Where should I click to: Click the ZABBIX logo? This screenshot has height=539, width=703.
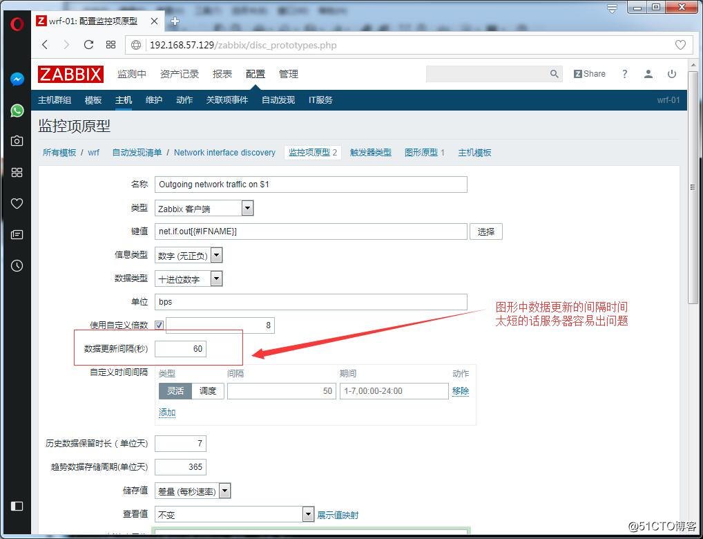(x=70, y=74)
